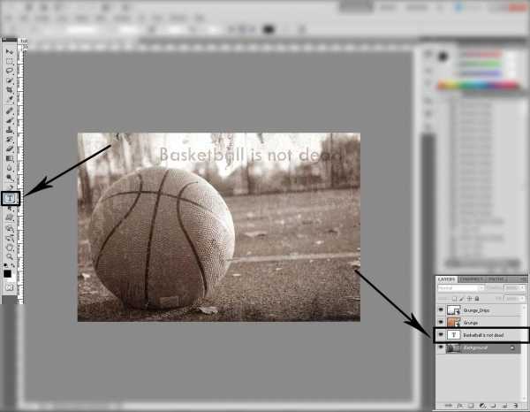Pick a color from the spectrum ramp
530x412 pixels.
click(x=478, y=85)
